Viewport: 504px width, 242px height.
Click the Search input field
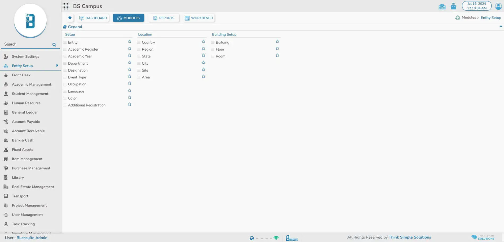(x=26, y=44)
